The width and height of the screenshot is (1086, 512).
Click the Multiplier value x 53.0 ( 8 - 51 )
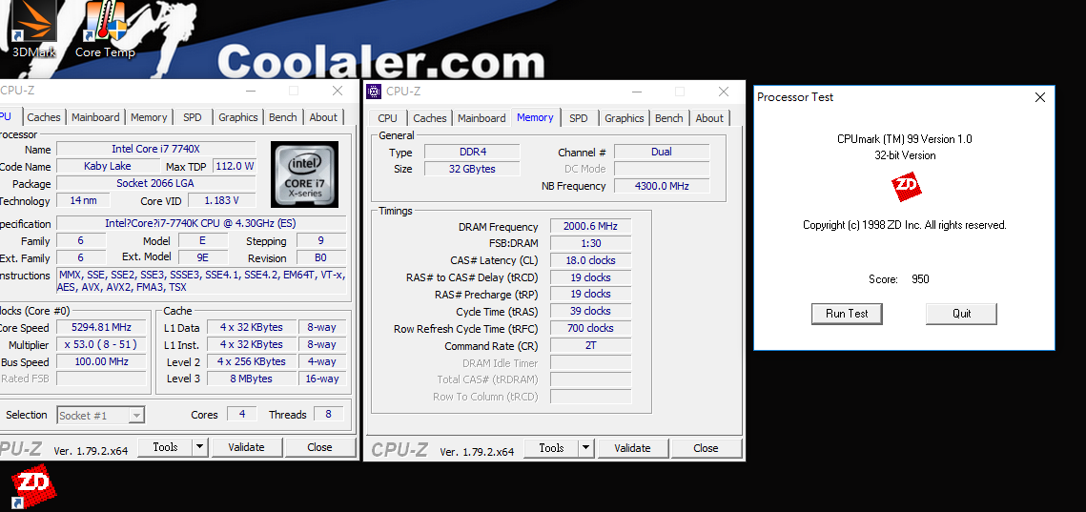[x=102, y=344]
